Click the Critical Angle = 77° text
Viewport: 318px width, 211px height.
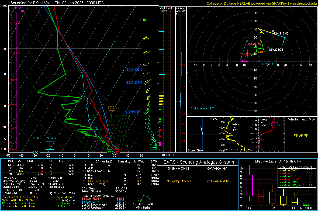(x=202, y=108)
